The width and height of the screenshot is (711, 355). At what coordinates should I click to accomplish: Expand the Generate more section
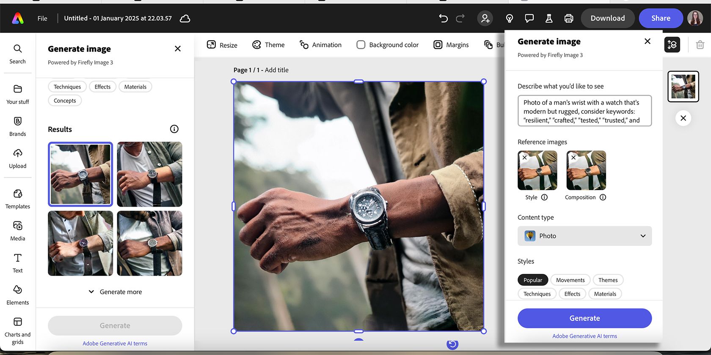(115, 292)
